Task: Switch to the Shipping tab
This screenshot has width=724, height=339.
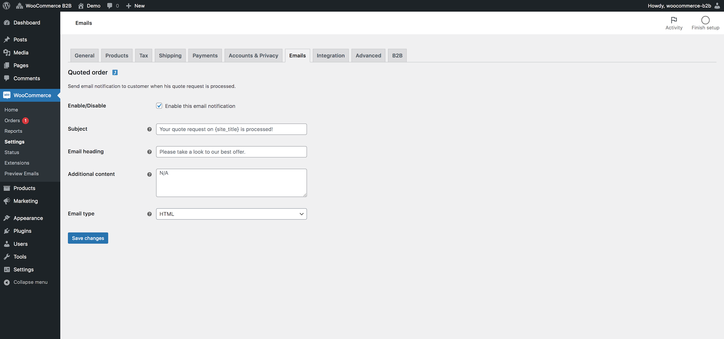Action: pyautogui.click(x=170, y=55)
